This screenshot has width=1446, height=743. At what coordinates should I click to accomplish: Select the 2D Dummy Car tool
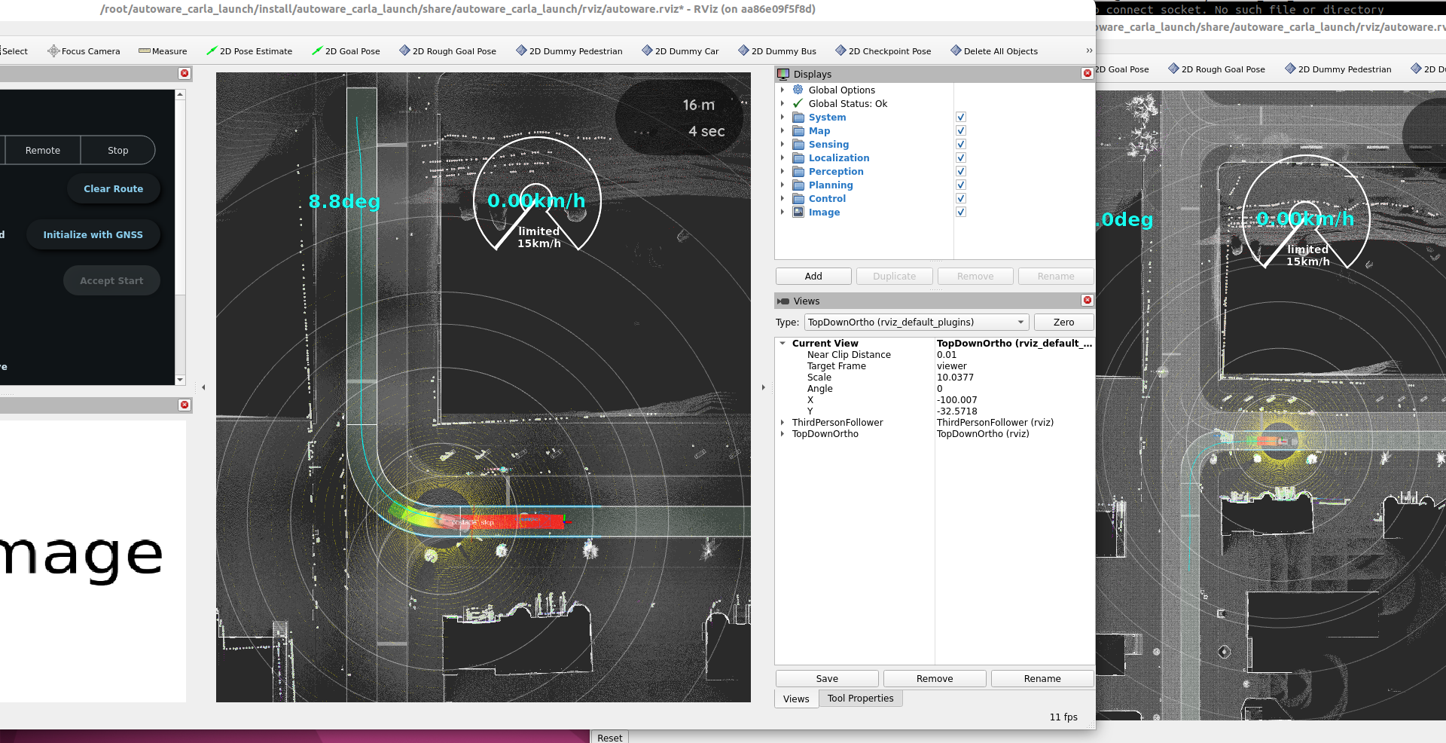[680, 51]
